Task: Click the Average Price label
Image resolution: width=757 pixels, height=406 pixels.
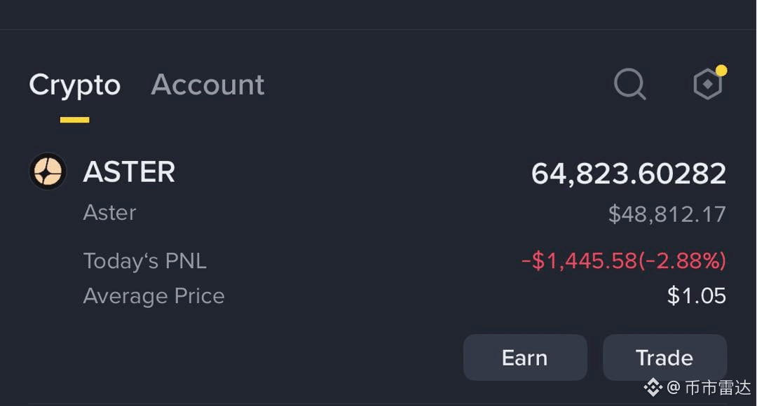Action: tap(154, 296)
